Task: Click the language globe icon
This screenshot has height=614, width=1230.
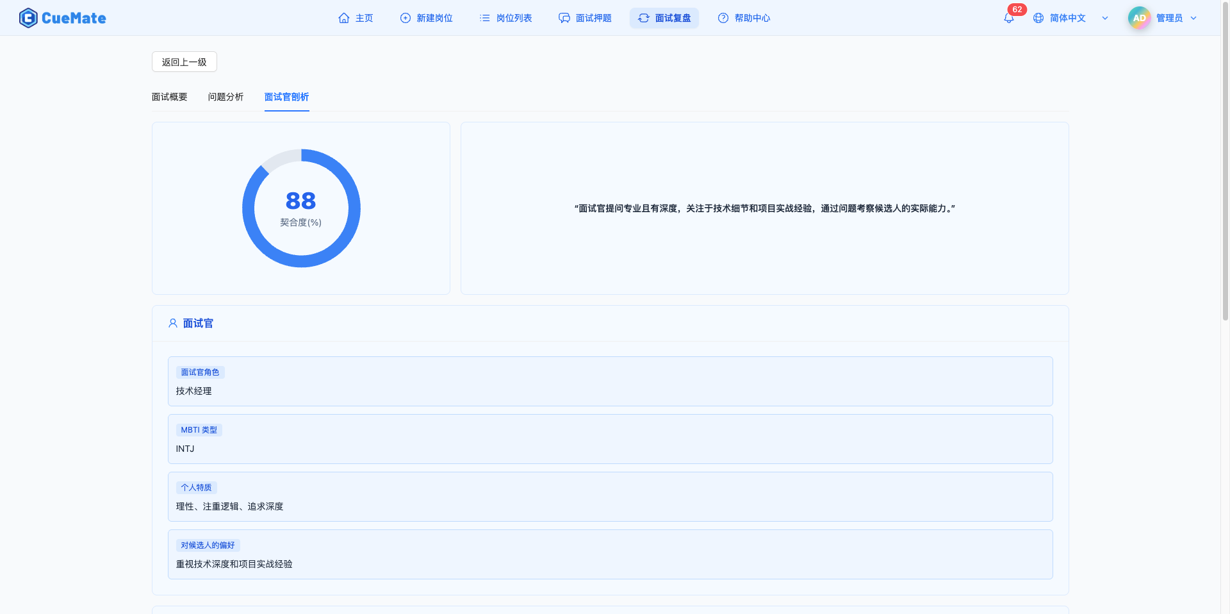Action: coord(1039,17)
